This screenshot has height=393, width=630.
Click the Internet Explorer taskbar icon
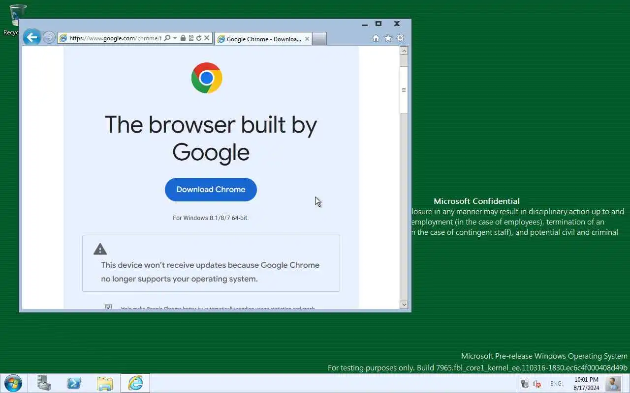[x=135, y=383]
